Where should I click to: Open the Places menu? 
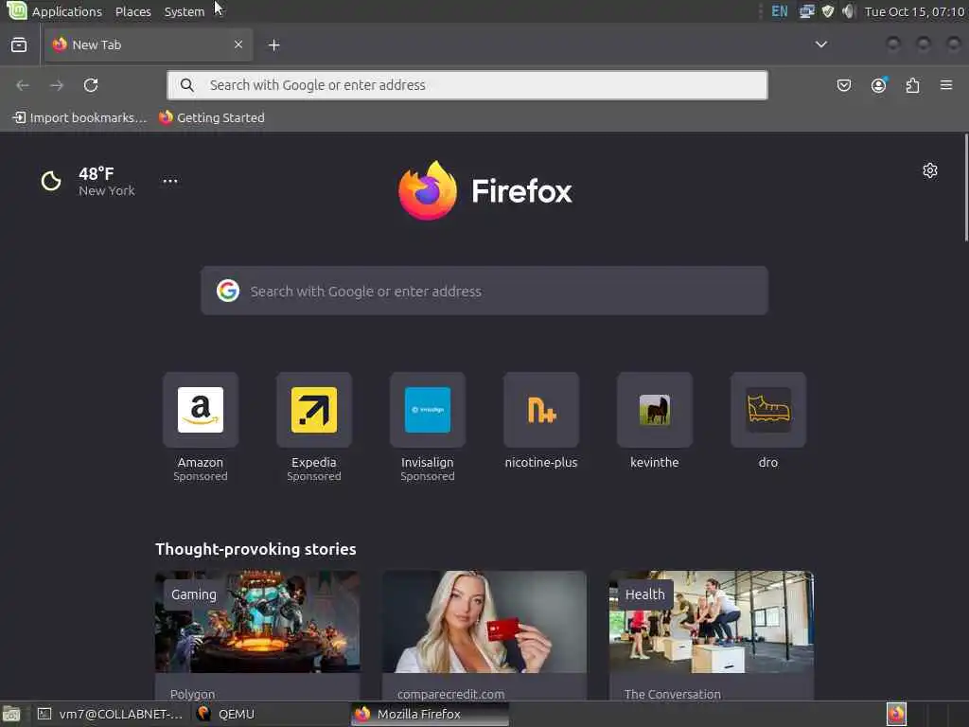(132, 11)
